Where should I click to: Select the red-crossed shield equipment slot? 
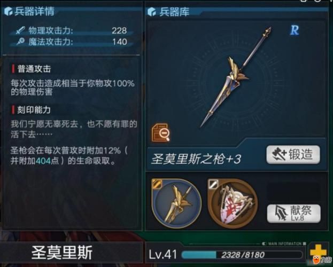[x=233, y=203]
